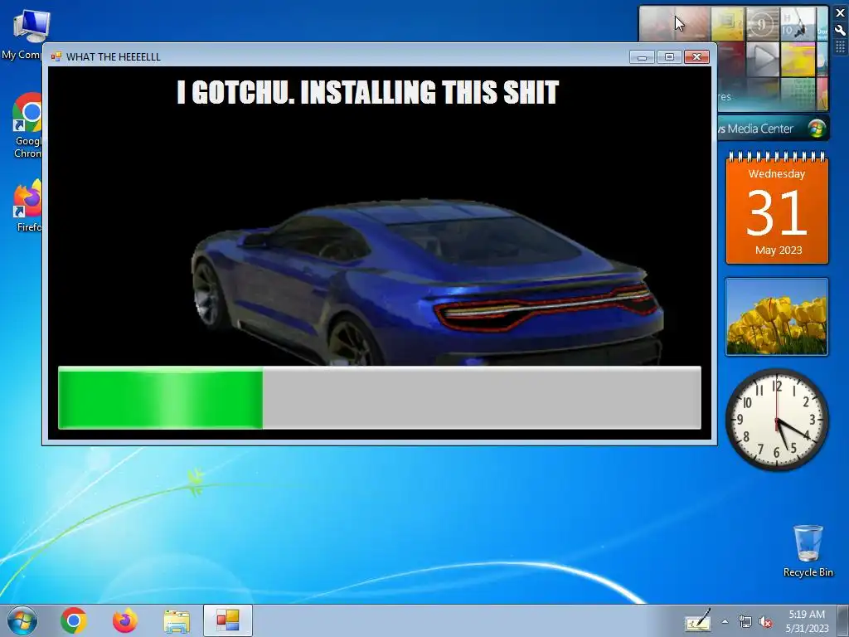This screenshot has width=849, height=637.
Task: Open the muted volume tray icon
Action: (765, 622)
